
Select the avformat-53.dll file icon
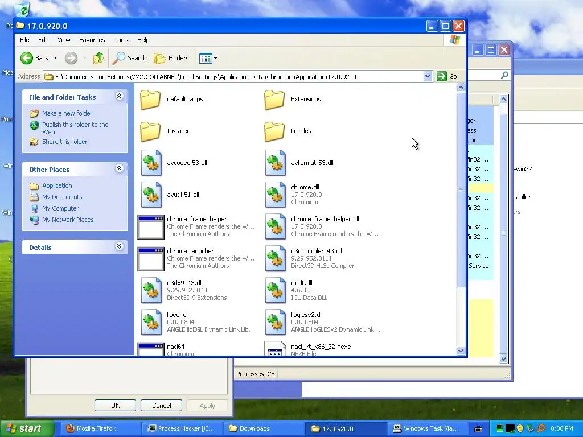point(275,163)
